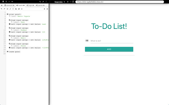Click the set value starting 'info@'
Screen dimensions: 169x105
[45, 40]
